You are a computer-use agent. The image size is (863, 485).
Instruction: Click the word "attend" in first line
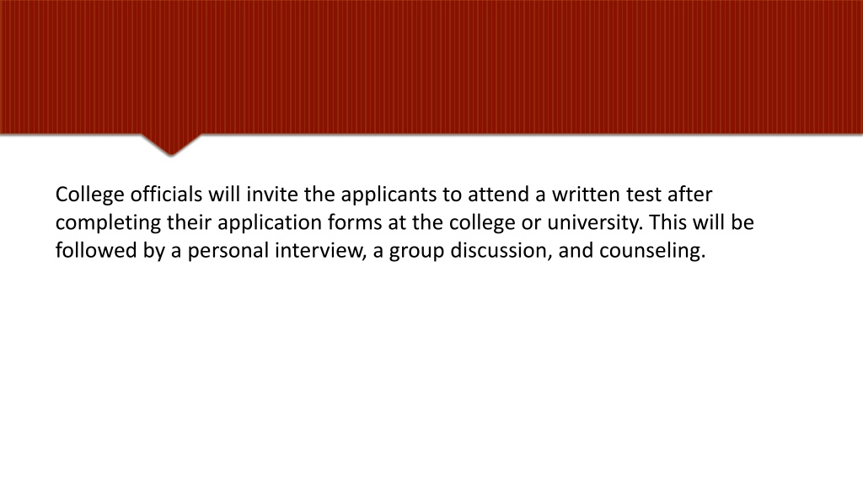pos(499,195)
